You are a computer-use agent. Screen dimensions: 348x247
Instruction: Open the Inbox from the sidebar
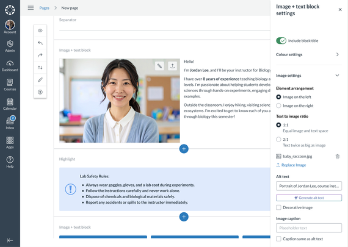coord(10,123)
